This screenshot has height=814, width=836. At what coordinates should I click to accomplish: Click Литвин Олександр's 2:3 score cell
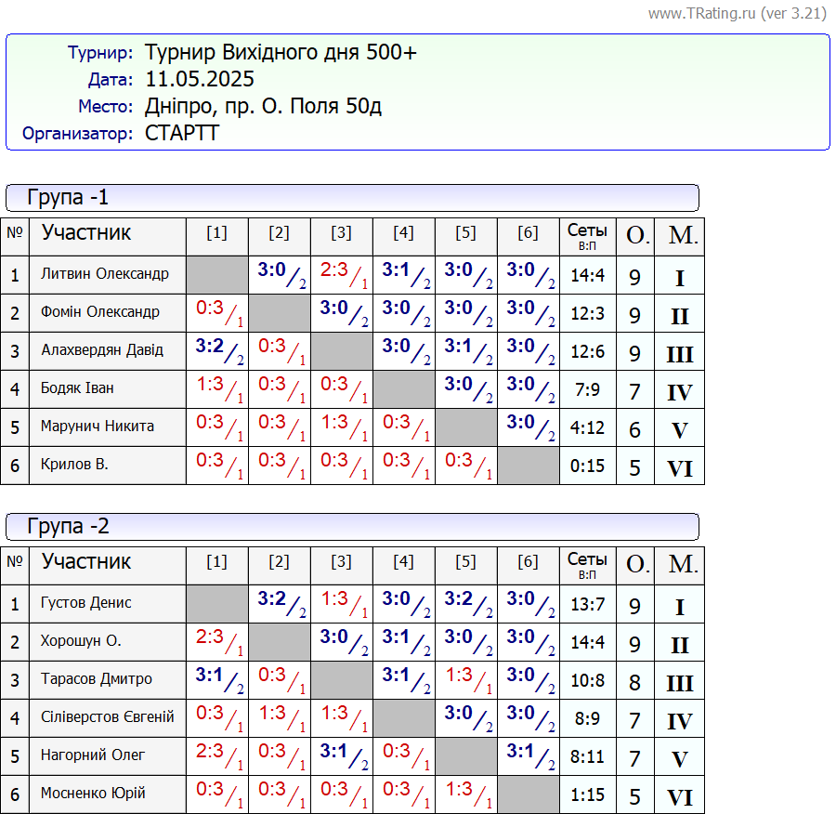(x=341, y=274)
